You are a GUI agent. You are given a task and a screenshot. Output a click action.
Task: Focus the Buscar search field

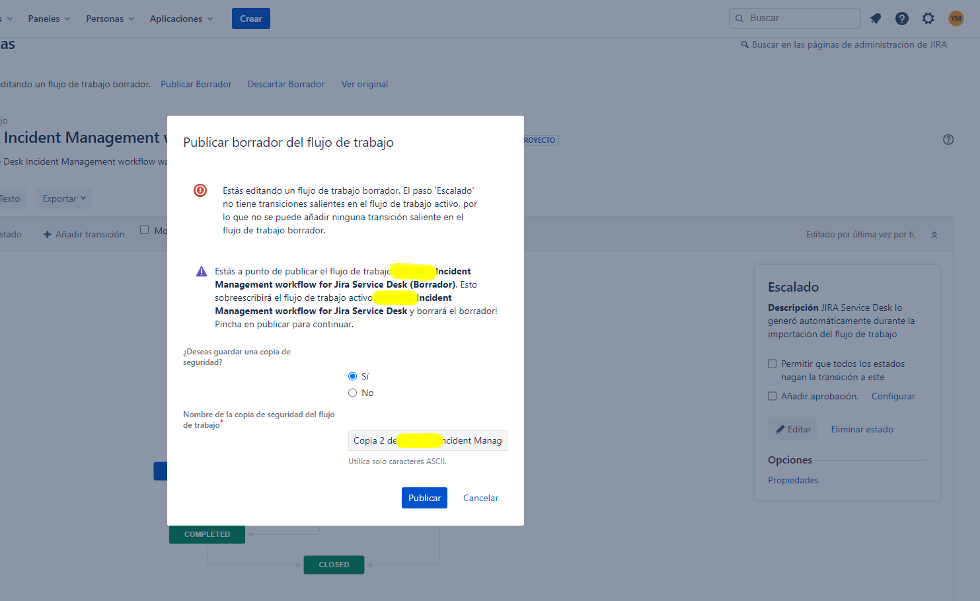tap(794, 19)
